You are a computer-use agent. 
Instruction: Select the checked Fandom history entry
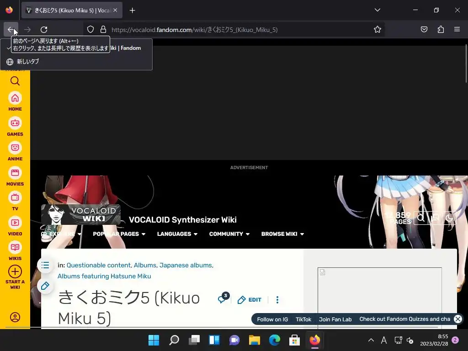pyautogui.click(x=76, y=48)
